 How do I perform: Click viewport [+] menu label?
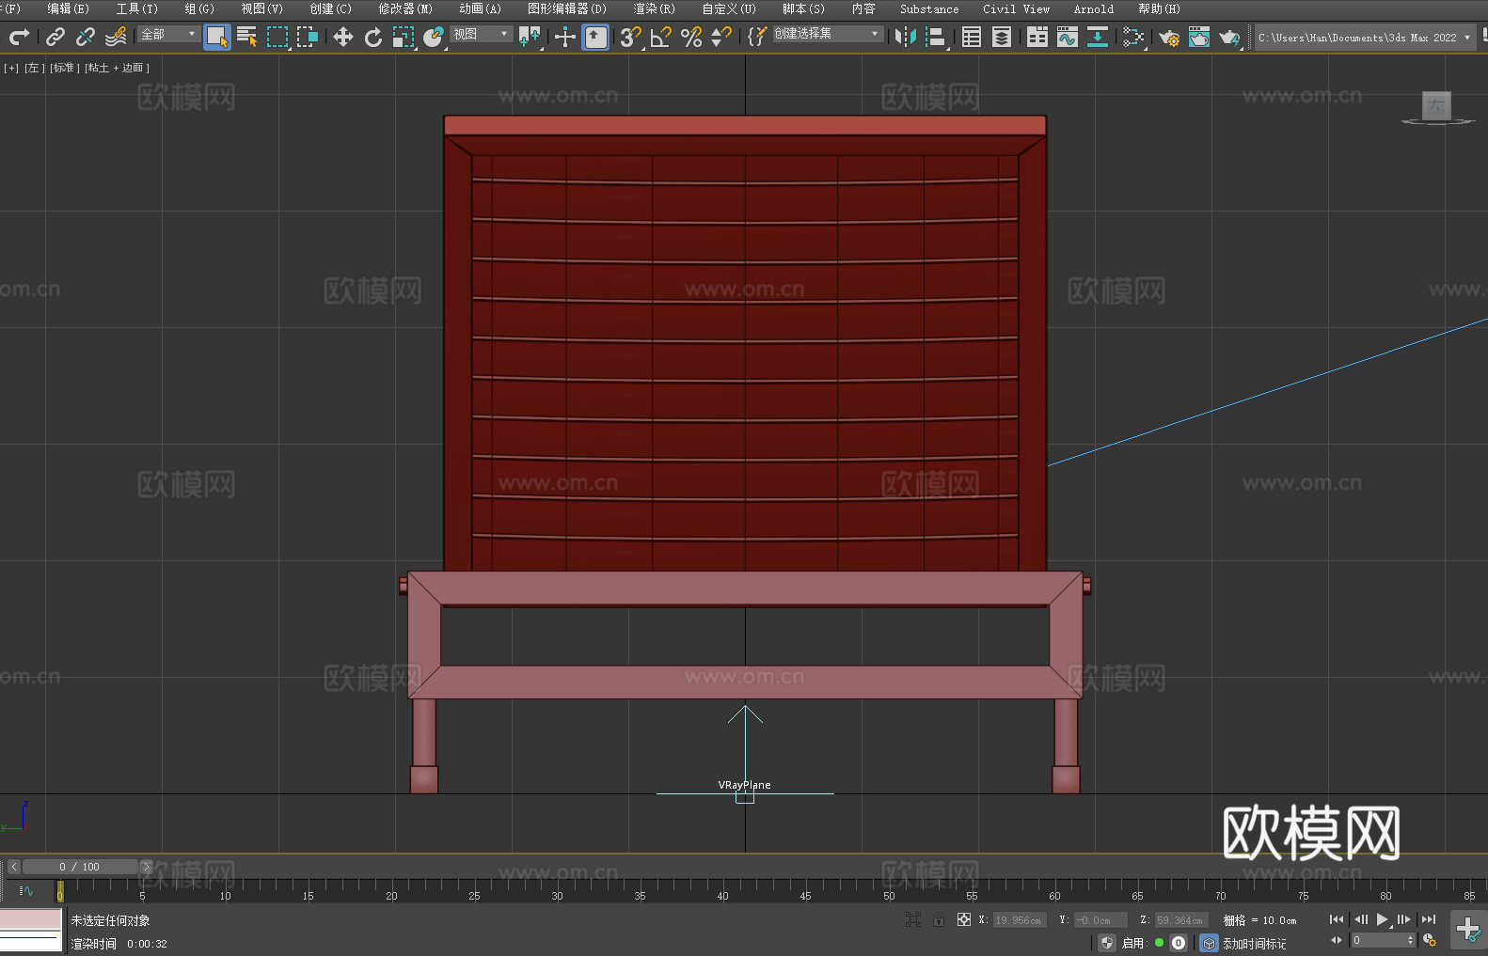(11, 68)
